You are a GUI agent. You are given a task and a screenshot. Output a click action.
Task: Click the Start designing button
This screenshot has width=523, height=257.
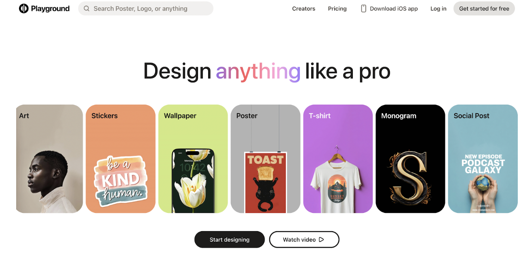(230, 240)
